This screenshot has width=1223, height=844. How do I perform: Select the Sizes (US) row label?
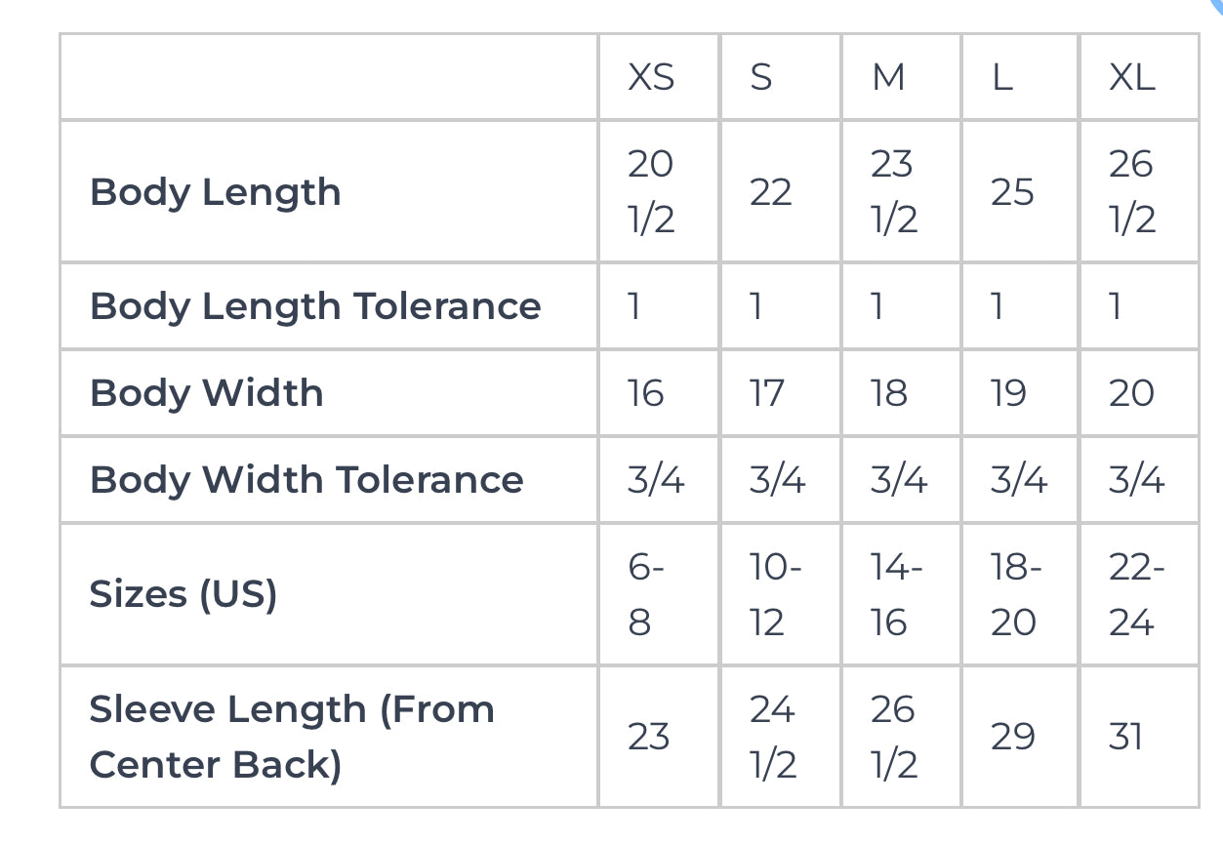point(183,594)
